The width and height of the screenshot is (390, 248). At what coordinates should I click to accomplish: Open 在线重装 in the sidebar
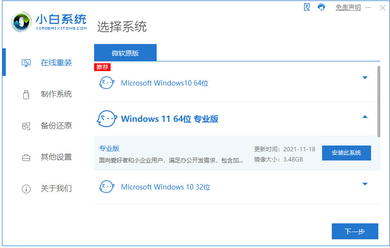pos(56,63)
